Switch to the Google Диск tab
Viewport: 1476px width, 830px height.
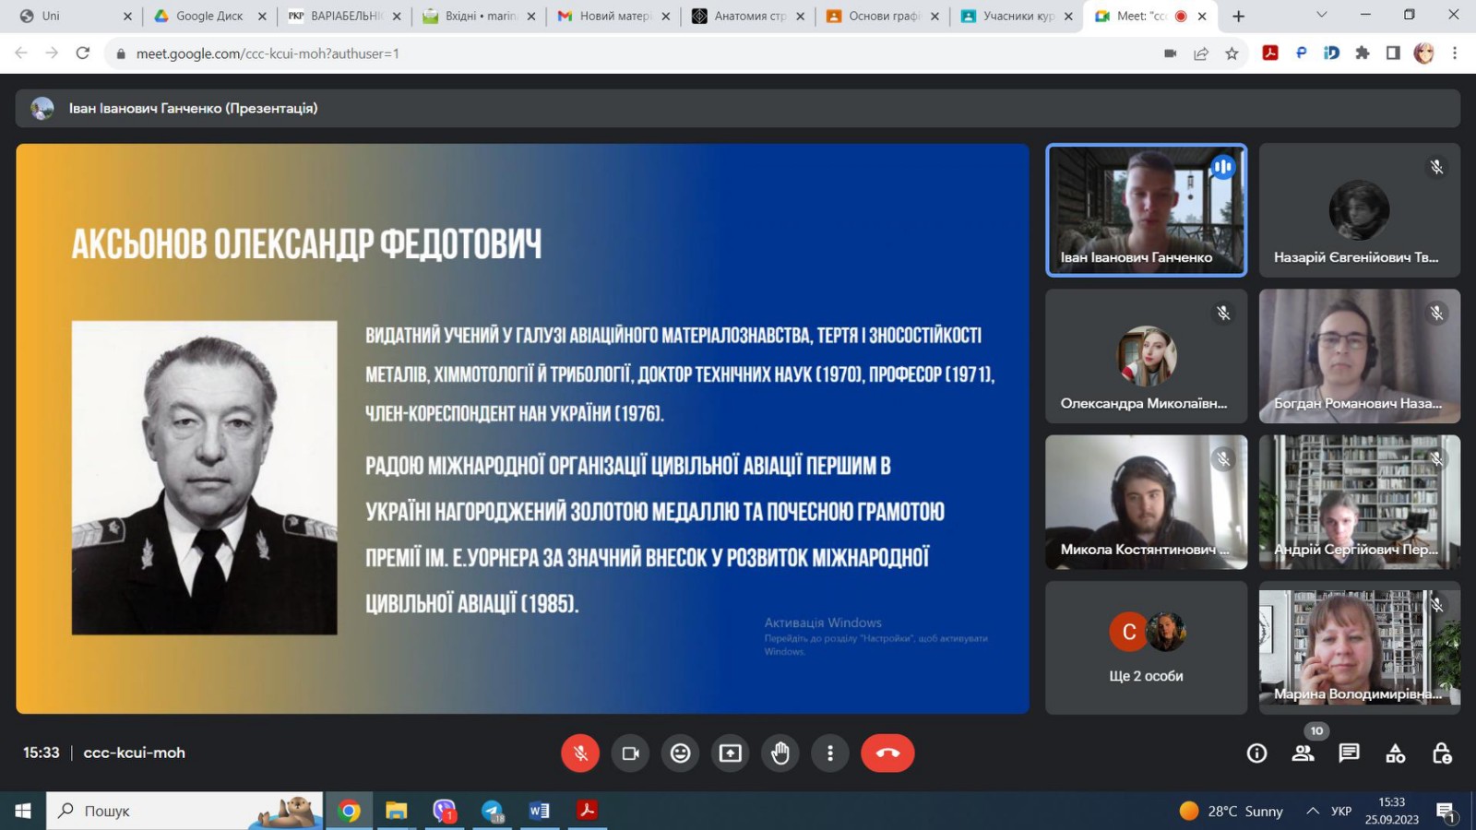[x=208, y=16]
